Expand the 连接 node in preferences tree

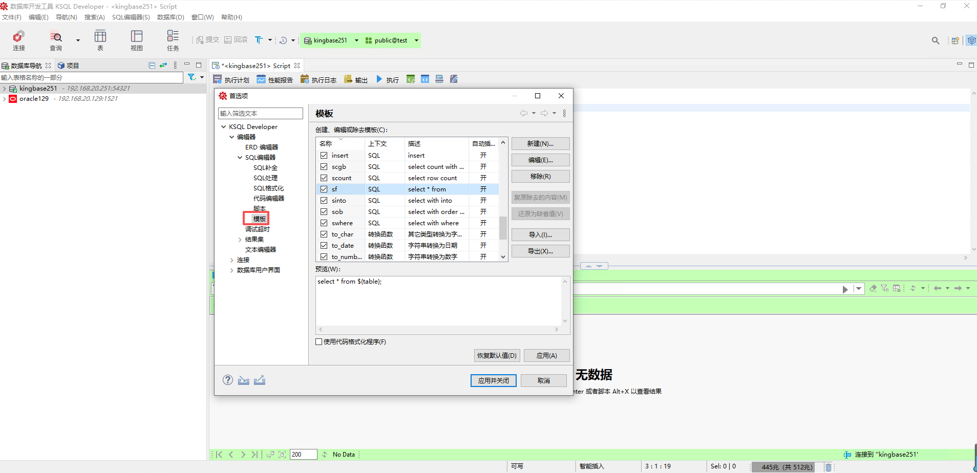(x=232, y=260)
